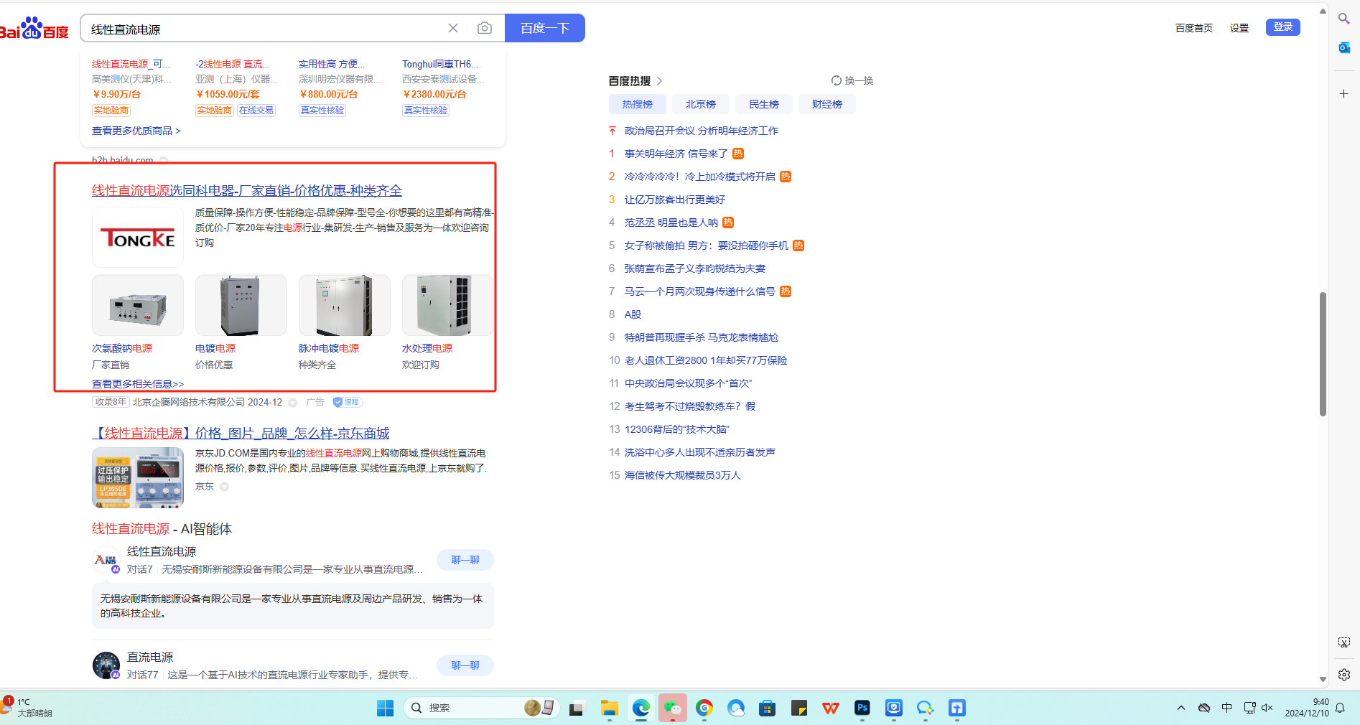Screen dimensions: 1360x725
Task: Open Microsoft Store from the taskbar
Action: [x=768, y=708]
